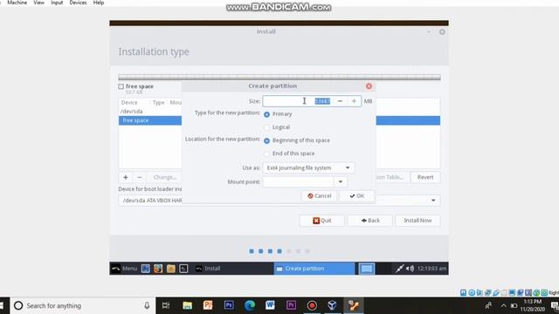Open Microsoft Edge on Windows taskbar

(x=250, y=305)
